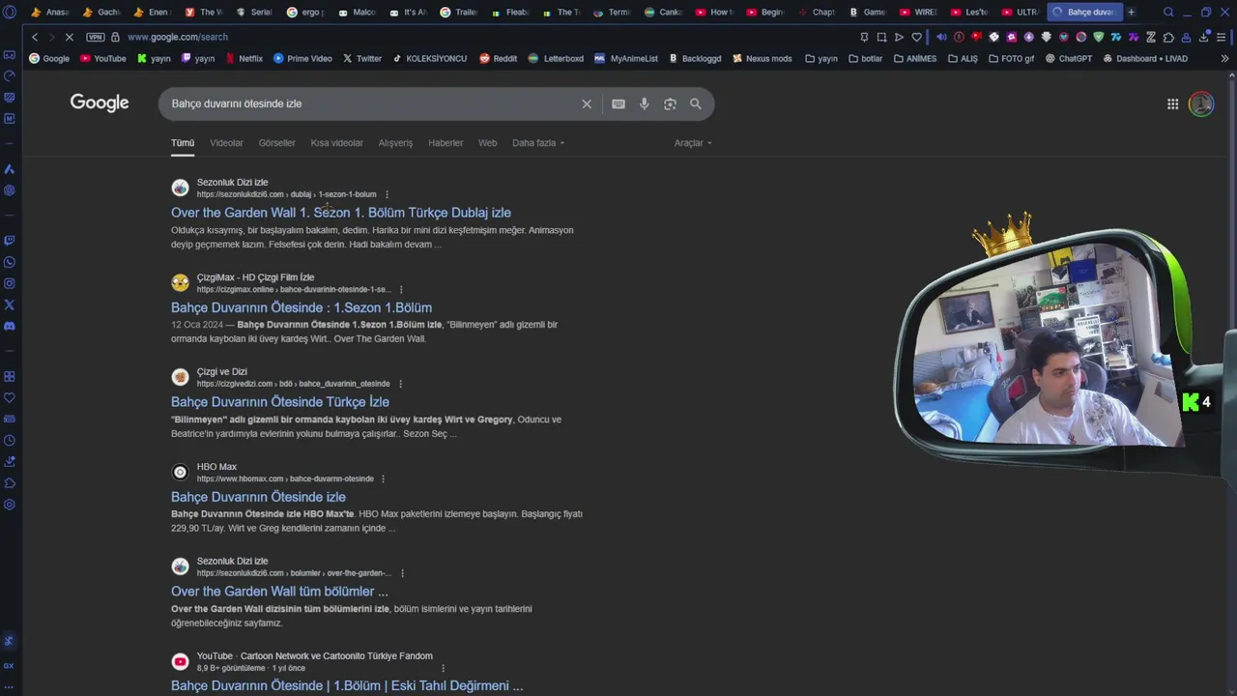Expand the Daha fazla dropdown
Image resolution: width=1237 pixels, height=696 pixels.
coord(538,143)
